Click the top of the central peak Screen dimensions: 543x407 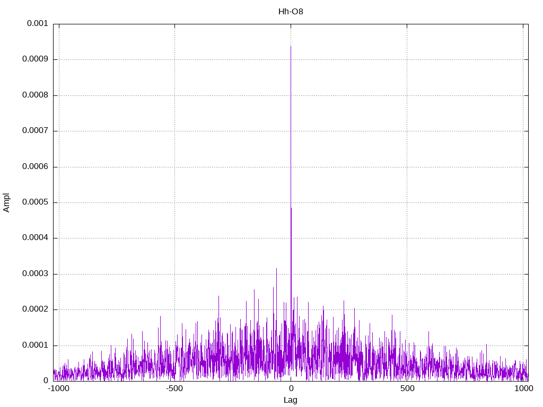coord(291,47)
